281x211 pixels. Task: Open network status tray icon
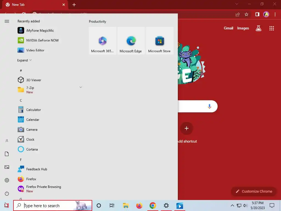[x=239, y=206]
